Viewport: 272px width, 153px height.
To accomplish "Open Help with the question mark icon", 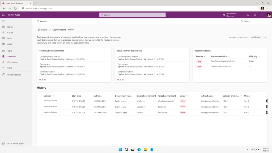I will point(262,15).
